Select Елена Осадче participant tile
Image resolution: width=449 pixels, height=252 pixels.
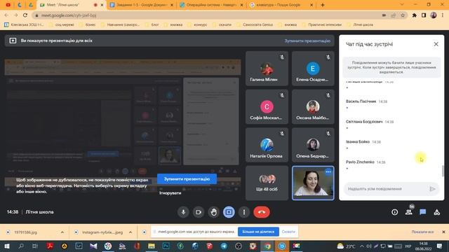(313, 69)
